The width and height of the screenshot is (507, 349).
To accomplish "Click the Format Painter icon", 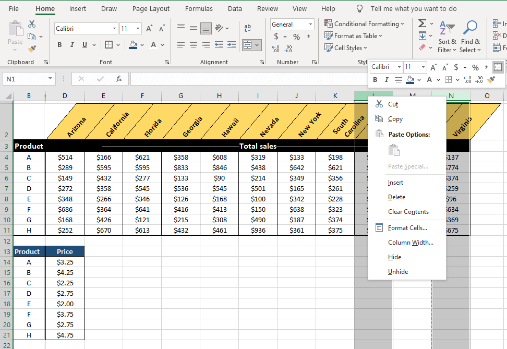I will tap(31, 49).
